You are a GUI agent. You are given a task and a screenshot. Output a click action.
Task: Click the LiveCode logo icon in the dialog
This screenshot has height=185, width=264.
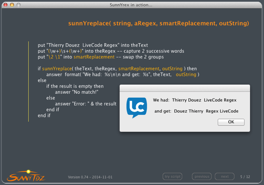[x=137, y=108]
